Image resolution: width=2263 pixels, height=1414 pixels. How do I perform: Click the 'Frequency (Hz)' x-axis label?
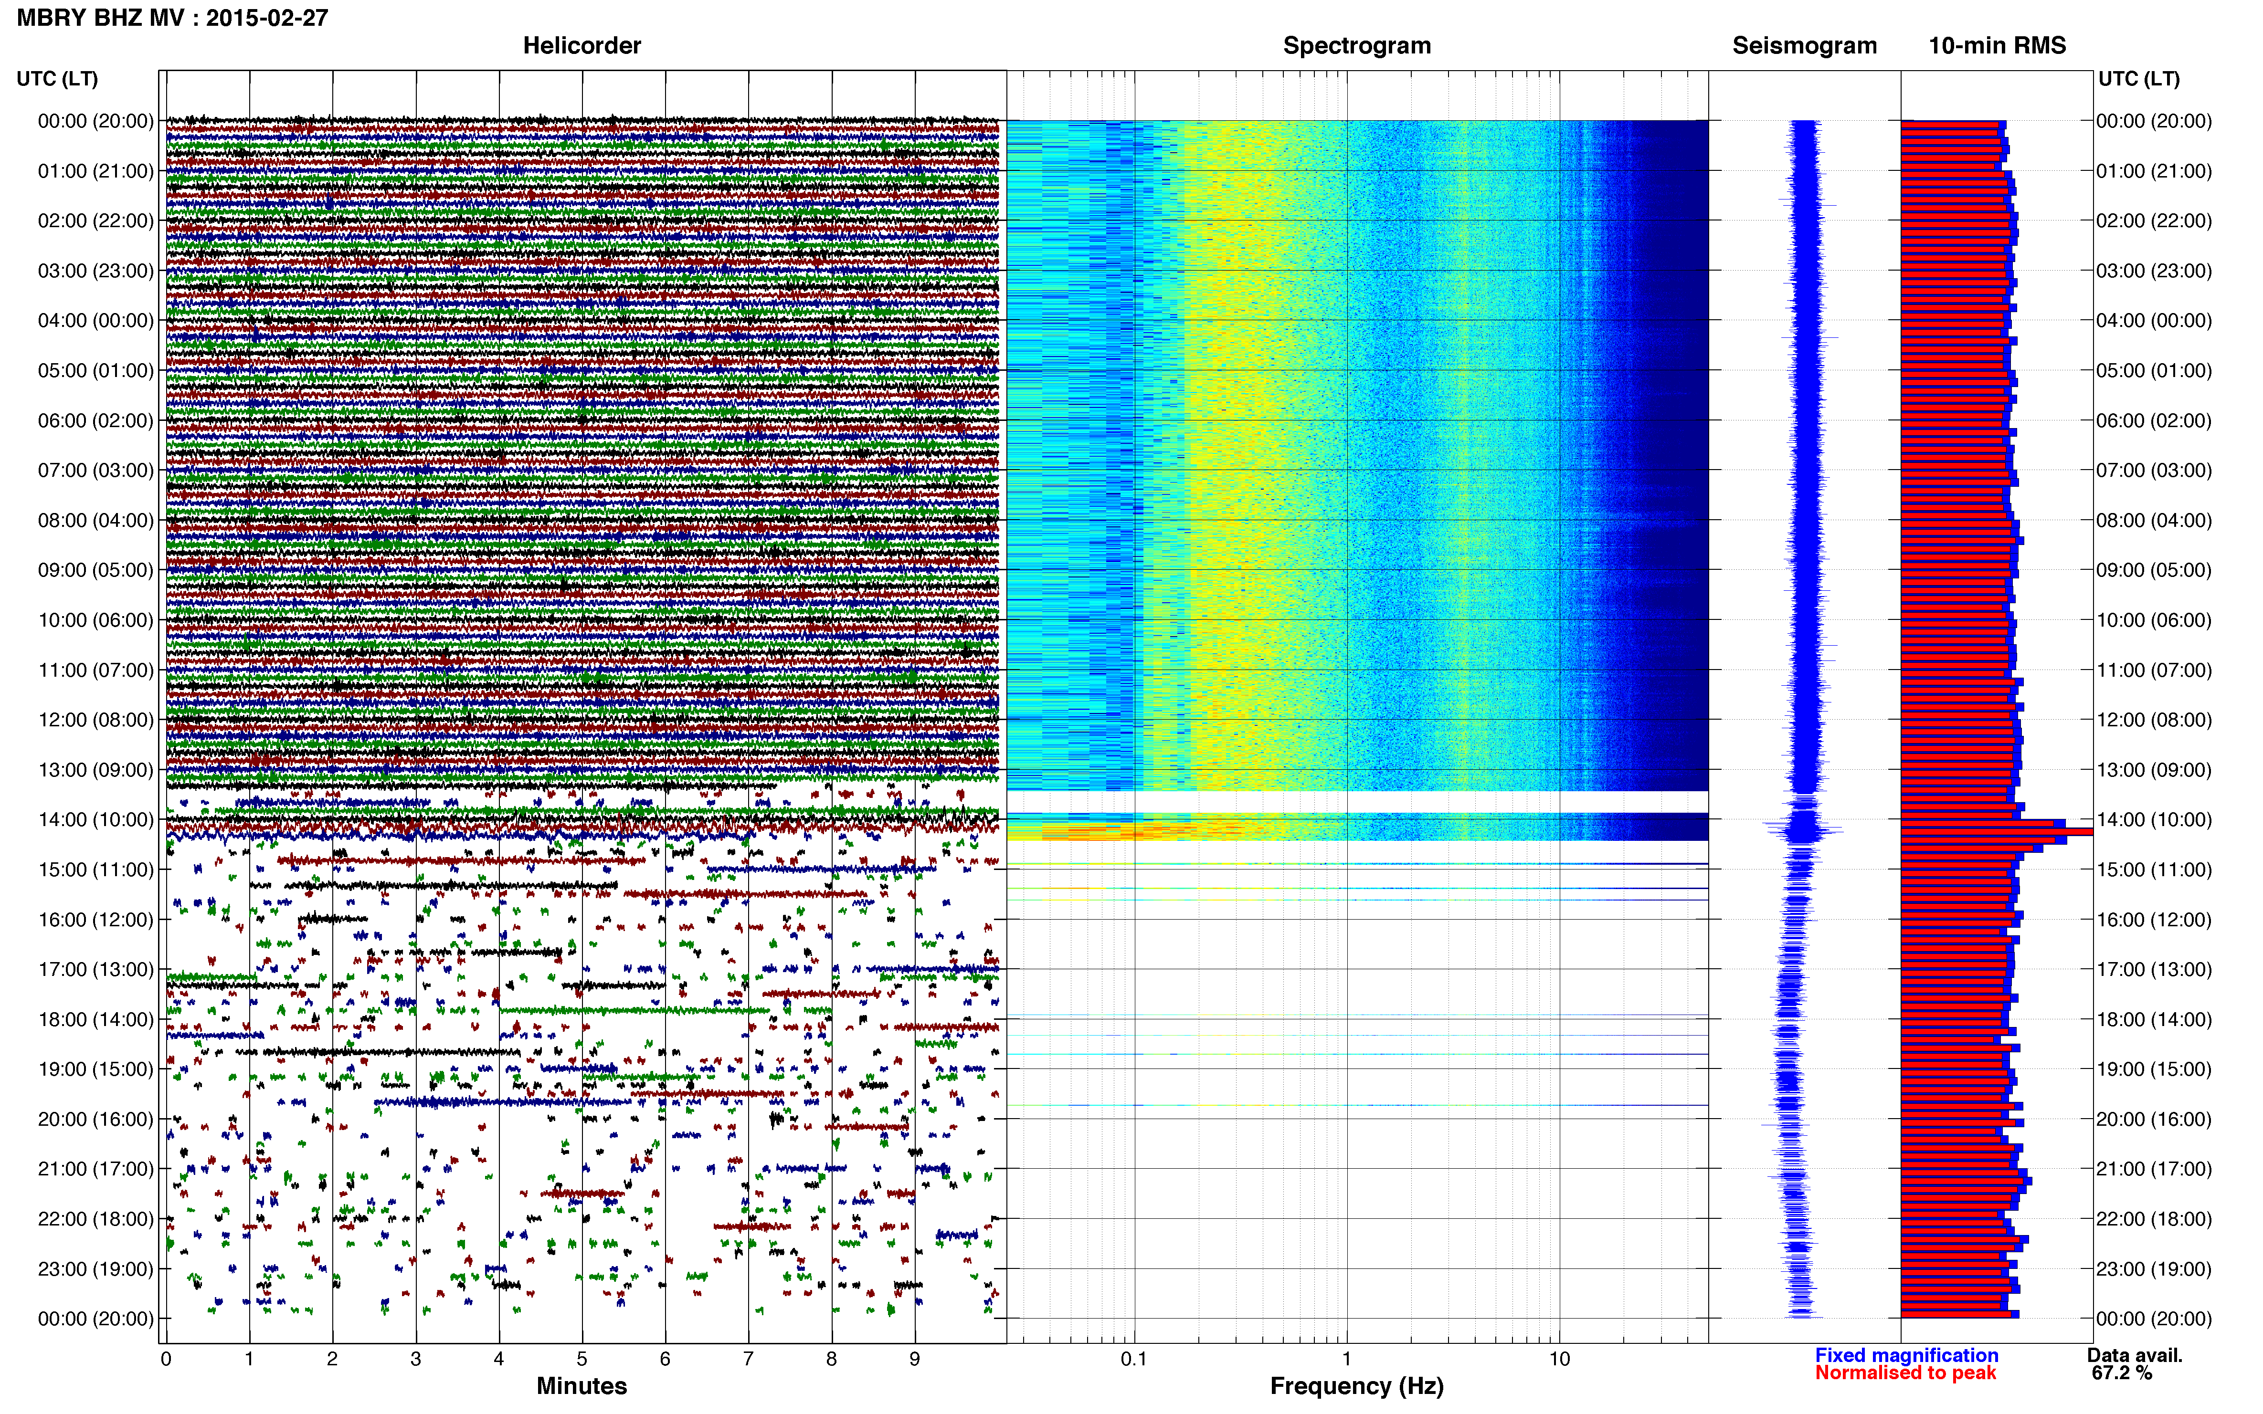[x=1356, y=1386]
